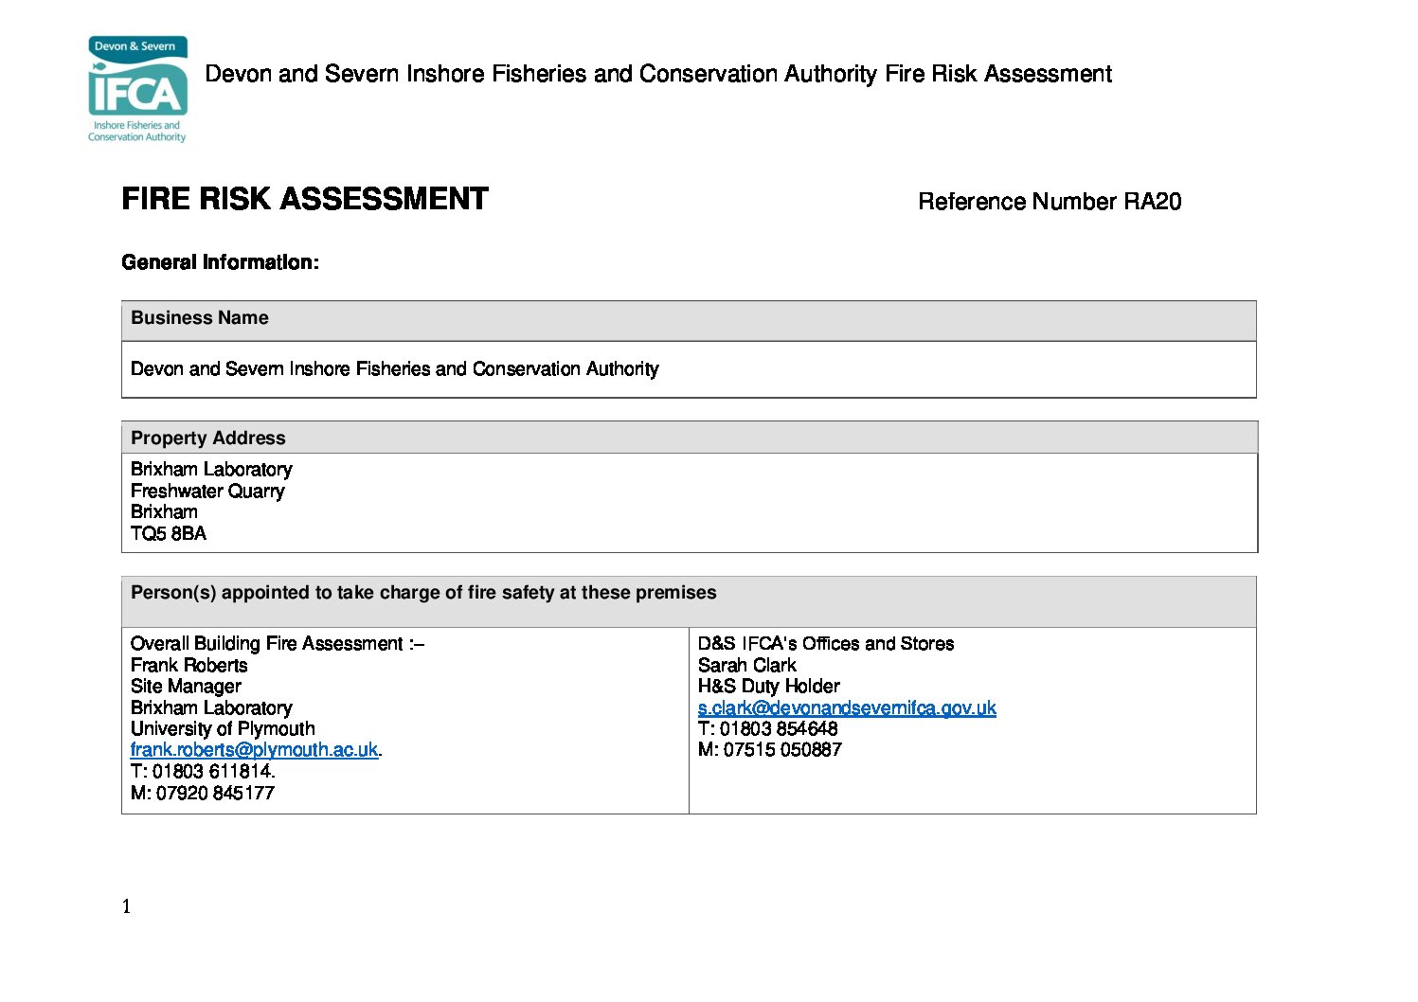The width and height of the screenshot is (1418, 1002).
Task: Click the Site Manager title text
Action: coord(186,687)
